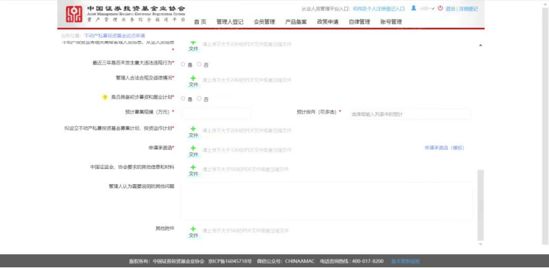Select 否 for 是否具备初步募资和展业计划
The width and height of the screenshot is (549, 268).
[200, 99]
